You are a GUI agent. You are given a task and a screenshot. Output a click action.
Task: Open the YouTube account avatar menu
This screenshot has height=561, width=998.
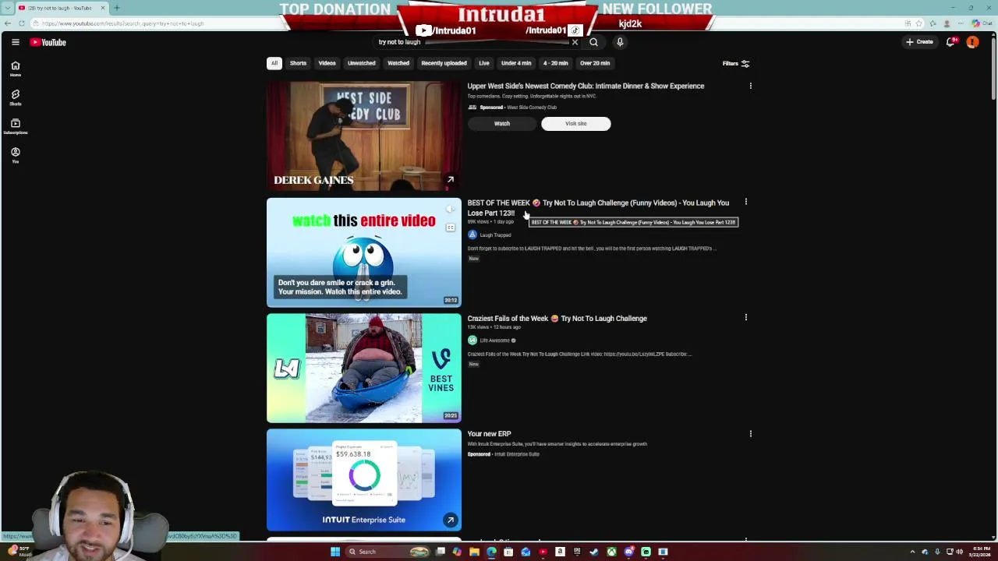click(x=972, y=42)
